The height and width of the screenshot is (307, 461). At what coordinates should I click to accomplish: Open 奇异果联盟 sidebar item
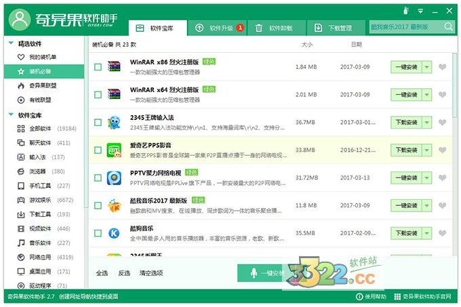tap(44, 85)
